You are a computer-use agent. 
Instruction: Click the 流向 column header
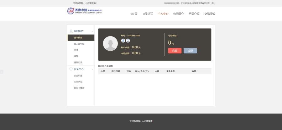[128, 71]
